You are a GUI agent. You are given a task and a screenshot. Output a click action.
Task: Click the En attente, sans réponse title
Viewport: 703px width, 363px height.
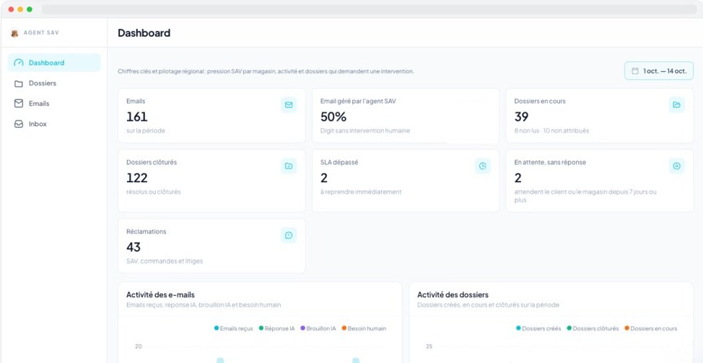click(x=550, y=163)
